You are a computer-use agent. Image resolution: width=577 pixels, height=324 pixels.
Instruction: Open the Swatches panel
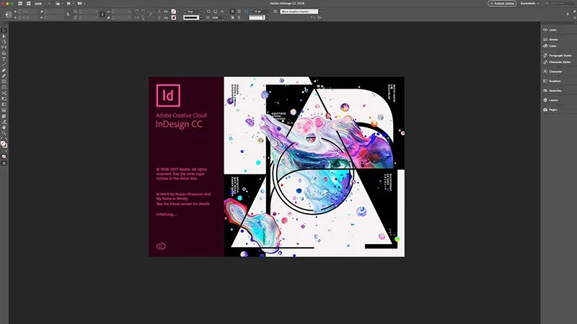click(552, 91)
